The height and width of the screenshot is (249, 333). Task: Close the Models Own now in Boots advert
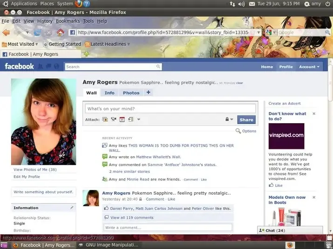(x=314, y=197)
